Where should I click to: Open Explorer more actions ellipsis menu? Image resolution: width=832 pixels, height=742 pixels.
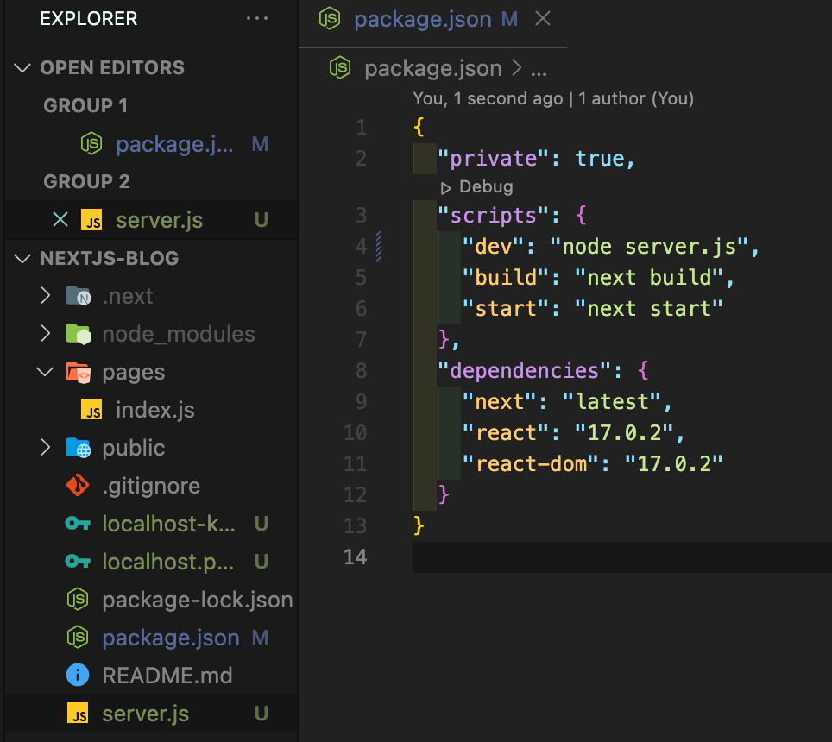point(257,19)
